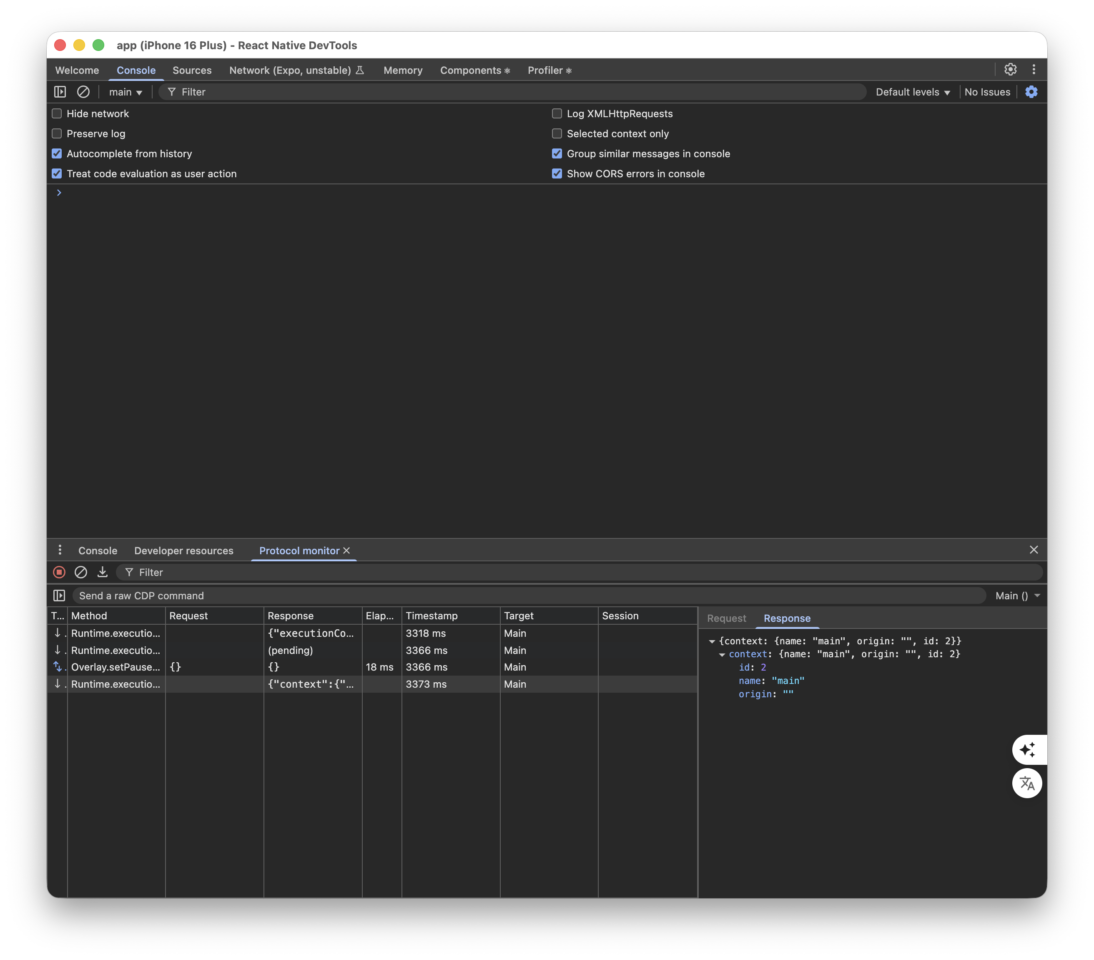Open drawer more tools three-dot menu

60,550
